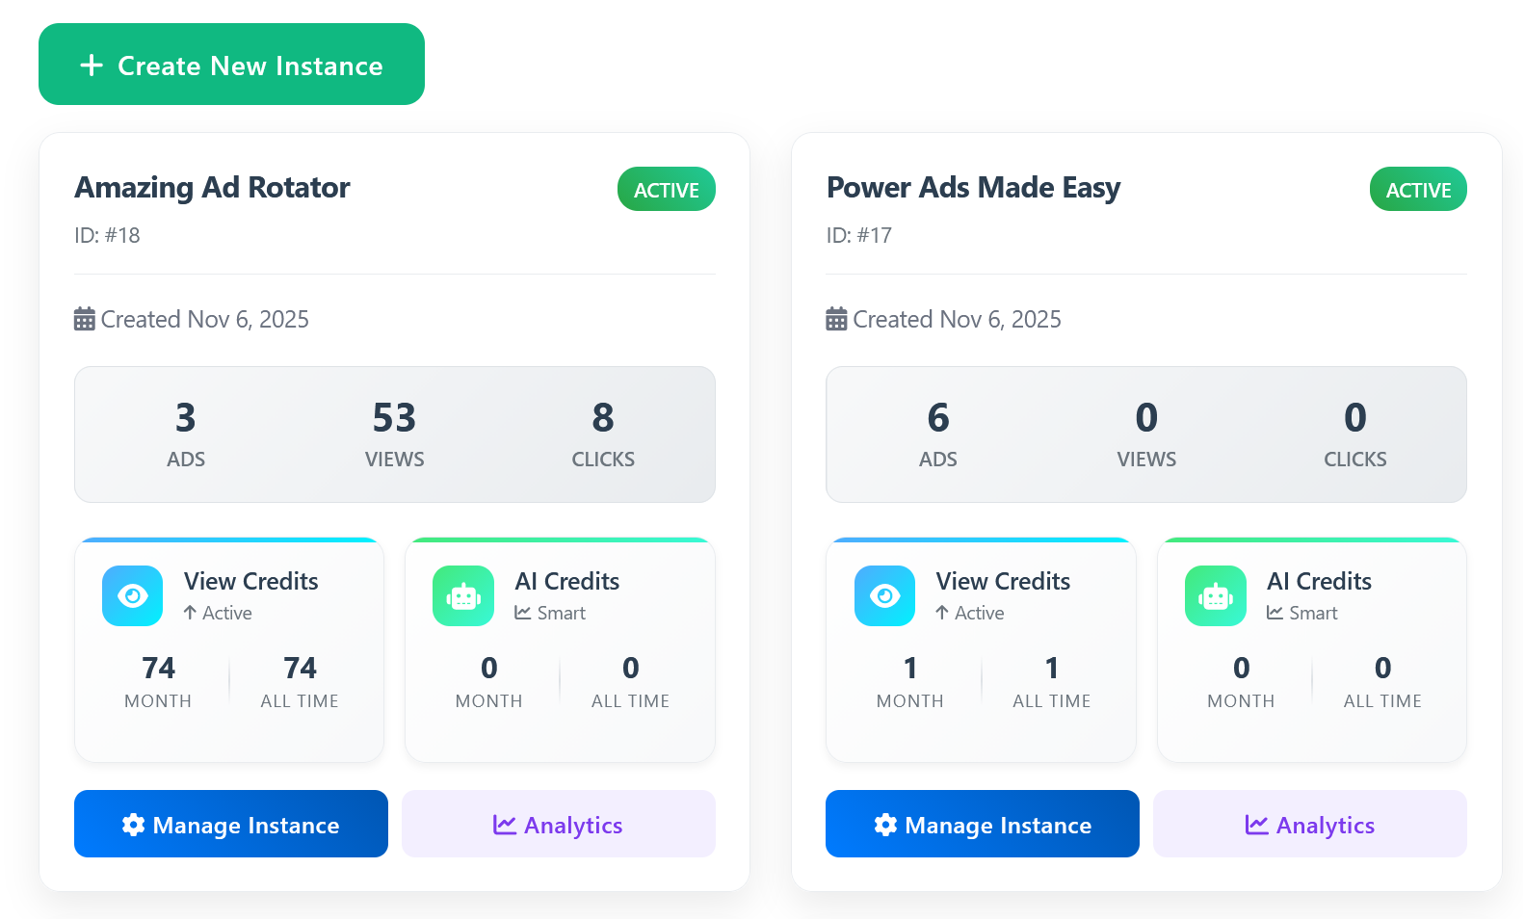The image size is (1525, 921).
Task: Click the up-arrow Active label in Amazing Ad Rotator
Action: point(218,613)
